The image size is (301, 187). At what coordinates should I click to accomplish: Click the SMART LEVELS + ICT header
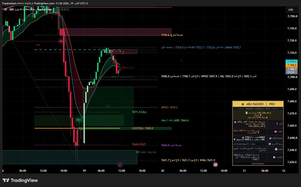258,109
